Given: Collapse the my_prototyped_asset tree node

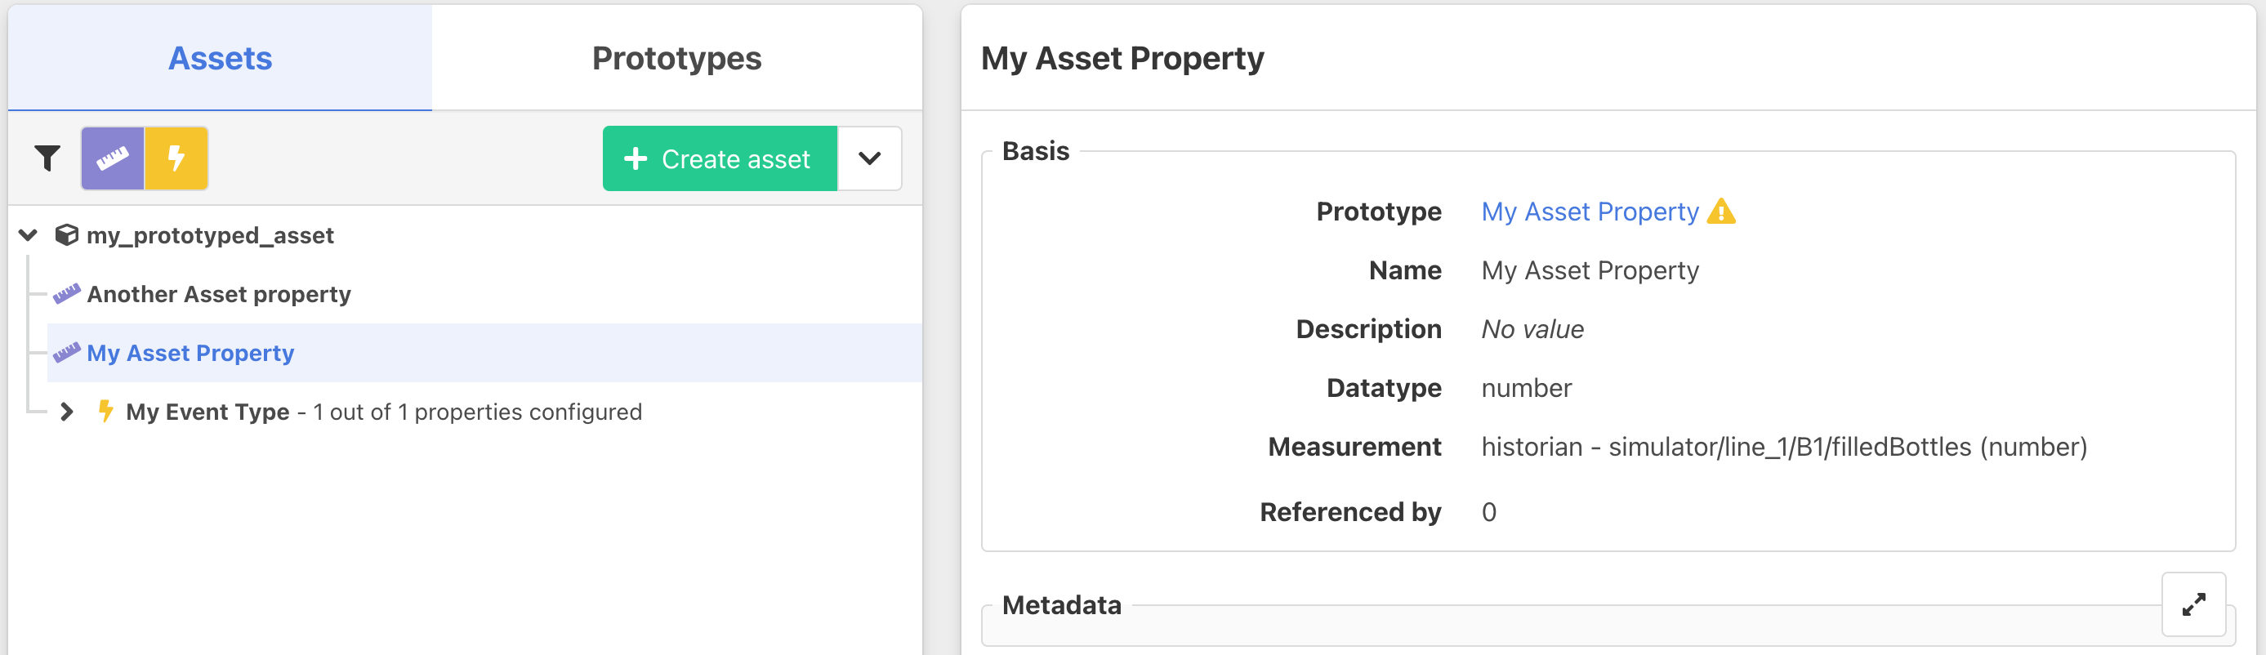Looking at the screenshot, I should 28,234.
